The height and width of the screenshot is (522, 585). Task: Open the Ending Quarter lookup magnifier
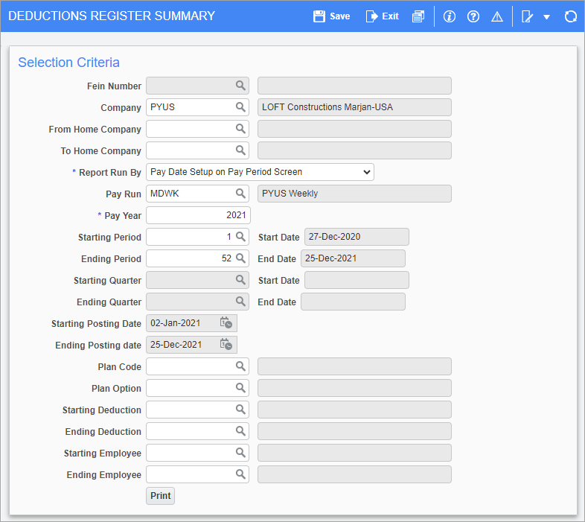click(x=240, y=302)
